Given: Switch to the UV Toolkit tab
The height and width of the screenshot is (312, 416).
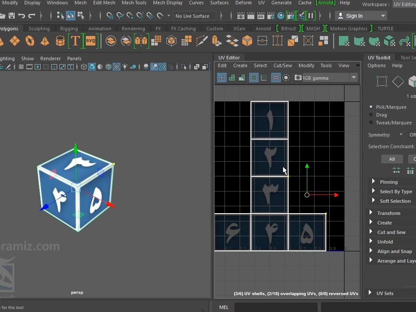Looking at the screenshot, I should 379,58.
